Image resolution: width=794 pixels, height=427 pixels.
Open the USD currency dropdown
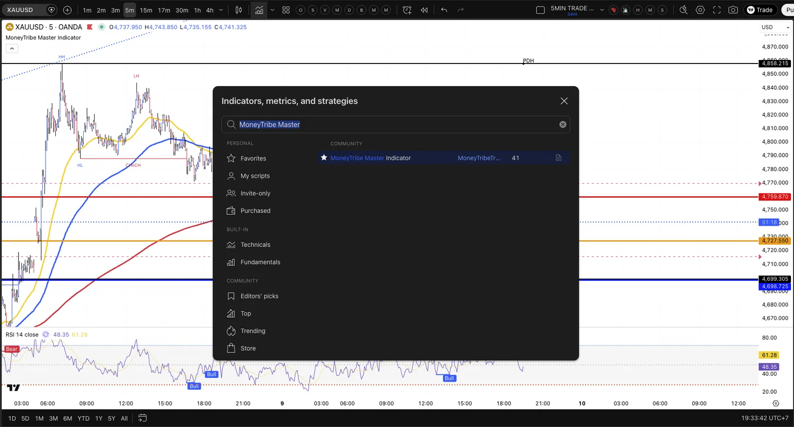point(776,27)
